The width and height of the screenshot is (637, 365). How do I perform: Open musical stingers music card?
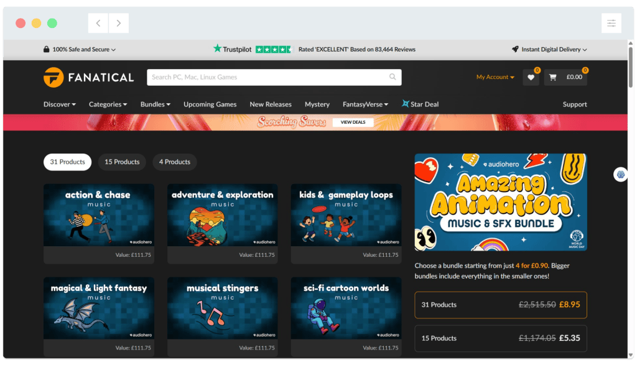click(223, 316)
